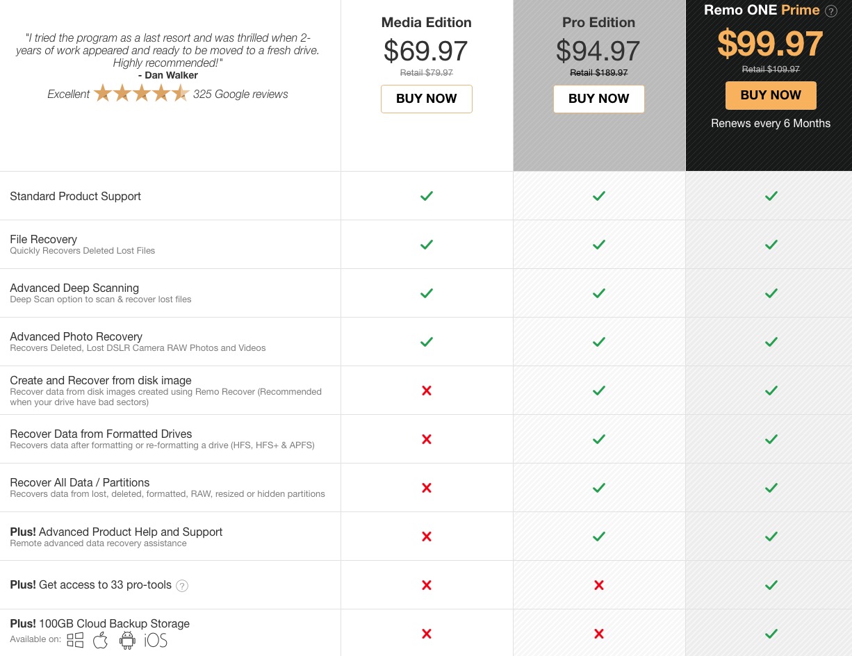Screen dimensions: 852x656
Task: Open help icon next to 33 pro-tools
Action: pos(182,586)
